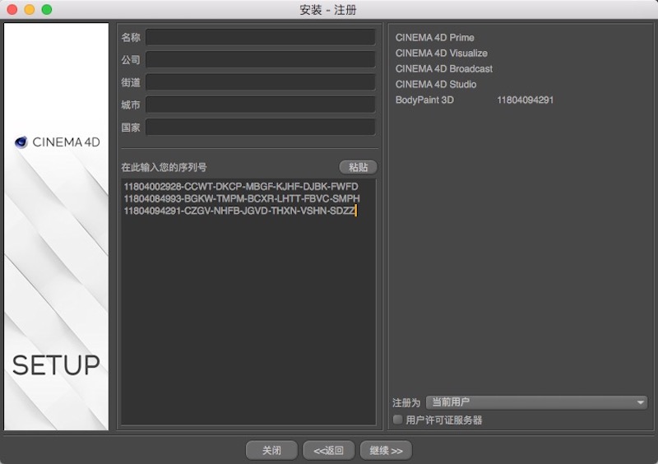Click the 公司 company input field

coord(260,59)
